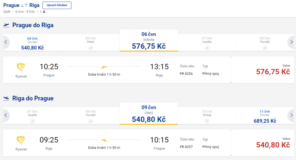Image resolution: width=296 pixels, height=160 pixels.
Task: Show earlier return dates with the left arrow
Action: 5,115
